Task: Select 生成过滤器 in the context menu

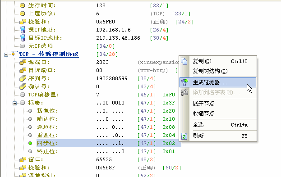Action: coord(218,82)
